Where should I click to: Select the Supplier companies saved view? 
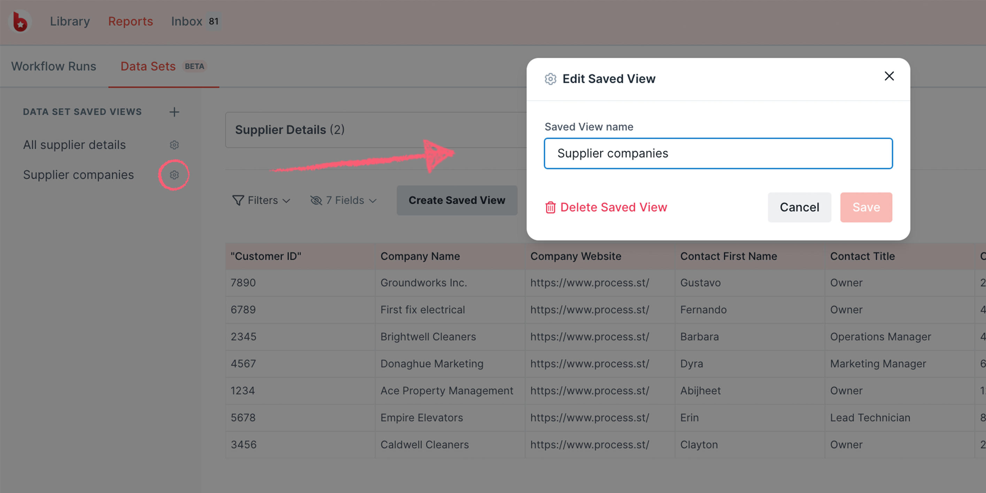[78, 175]
